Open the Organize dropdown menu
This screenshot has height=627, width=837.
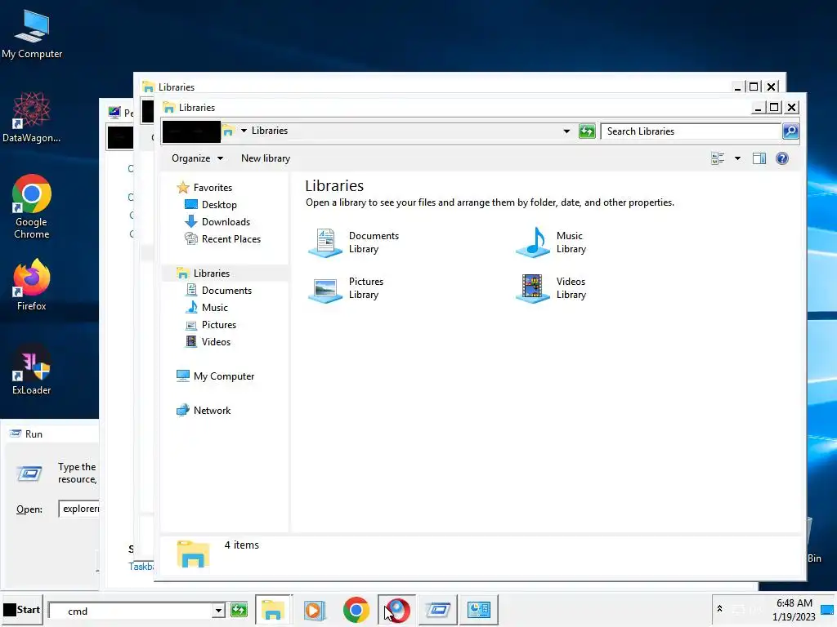197,158
